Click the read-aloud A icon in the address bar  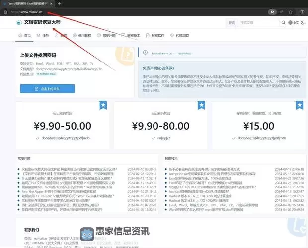tap(281, 12)
